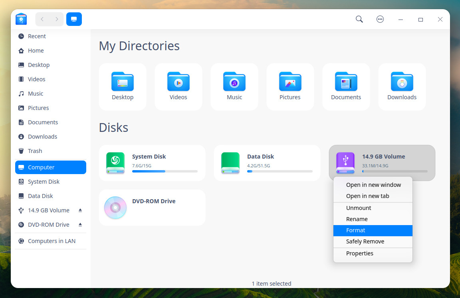Image resolution: width=460 pixels, height=298 pixels.
Task: Select Rename from the context menu
Action: [x=373, y=219]
